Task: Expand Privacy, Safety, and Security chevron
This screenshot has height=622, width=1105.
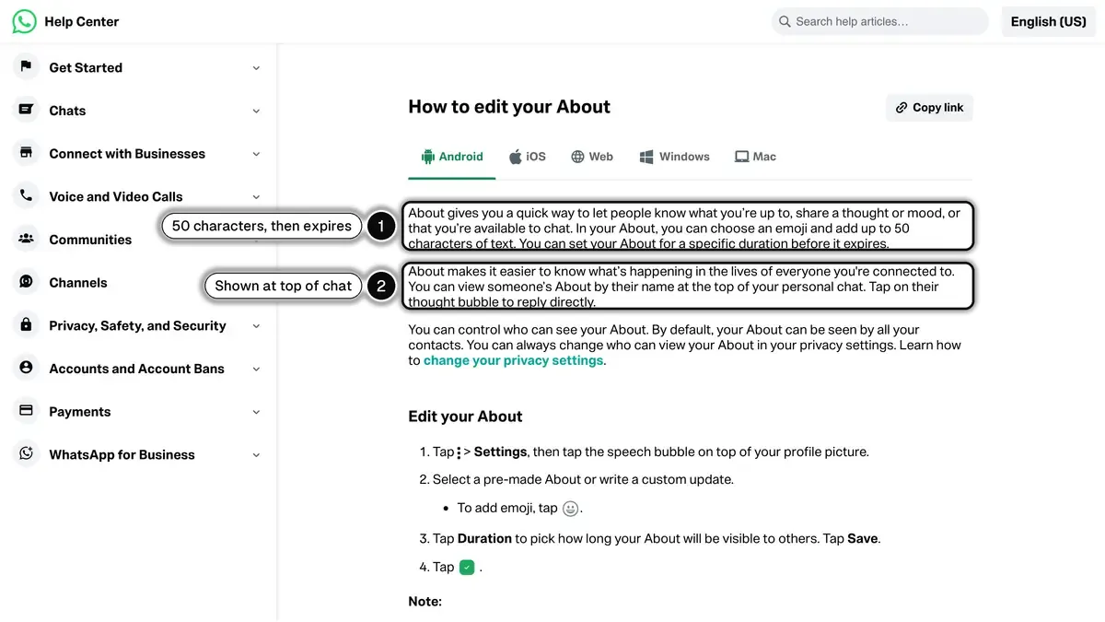Action: pos(256,325)
